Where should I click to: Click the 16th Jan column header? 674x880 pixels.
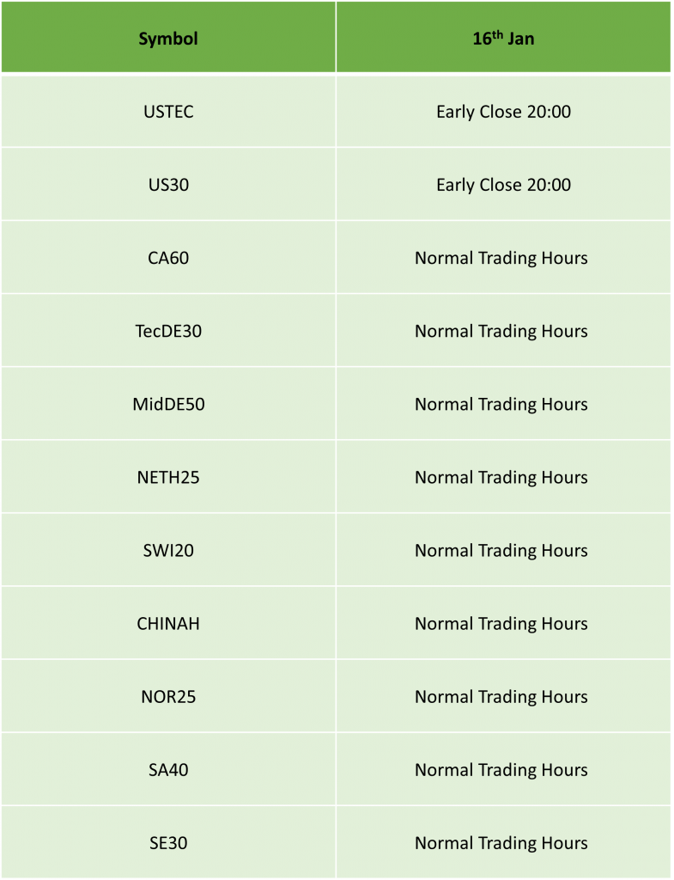click(503, 37)
